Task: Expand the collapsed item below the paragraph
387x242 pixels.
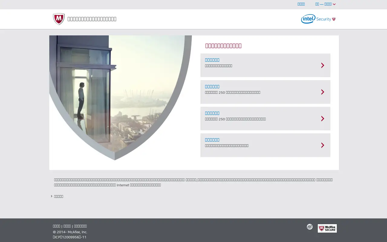Action: pyautogui.click(x=57, y=196)
